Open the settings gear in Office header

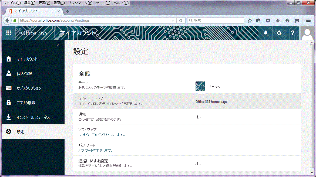tap(279, 33)
